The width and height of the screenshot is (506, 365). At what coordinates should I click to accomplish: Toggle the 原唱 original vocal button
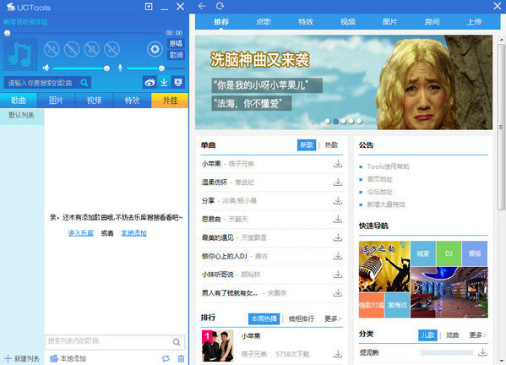pyautogui.click(x=176, y=43)
